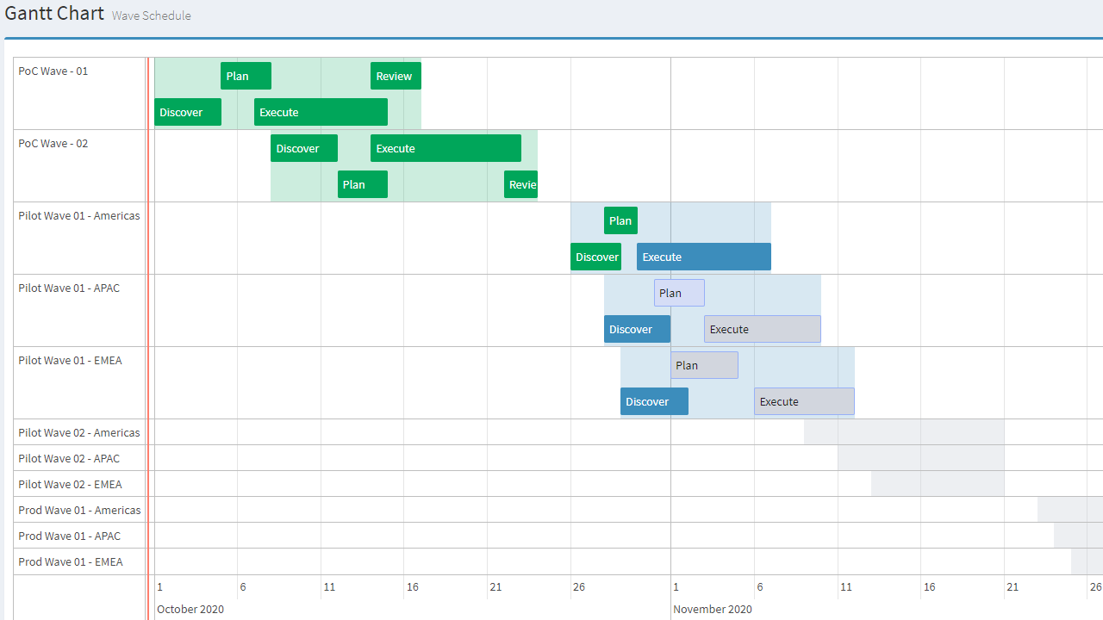
Task: Open the Plan bar in PoC Wave - 02
Action: pyautogui.click(x=363, y=184)
